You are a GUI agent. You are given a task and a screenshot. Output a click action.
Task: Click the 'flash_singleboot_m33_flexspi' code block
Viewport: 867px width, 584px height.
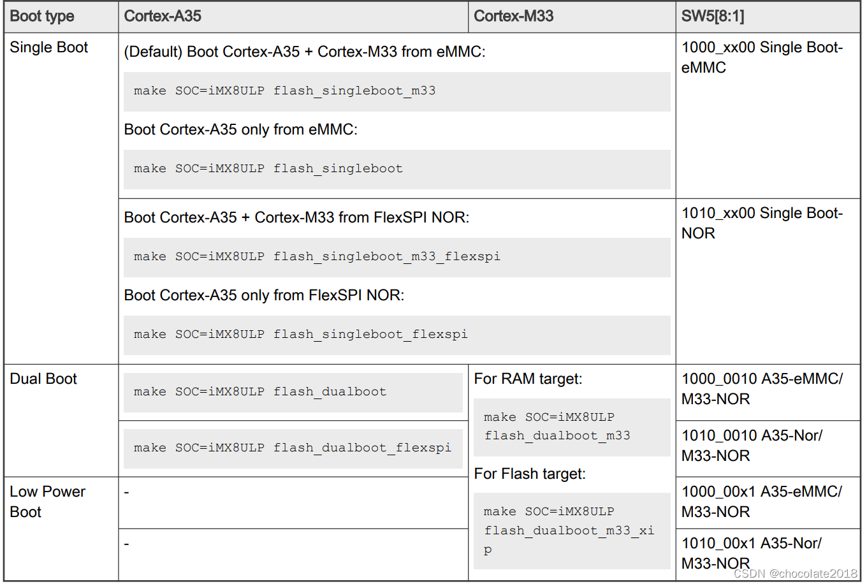point(397,257)
